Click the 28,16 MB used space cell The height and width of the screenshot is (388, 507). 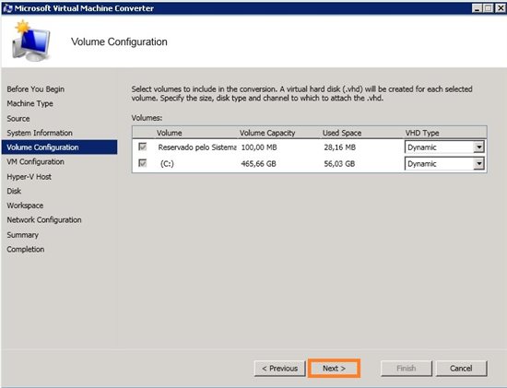pyautogui.click(x=340, y=147)
